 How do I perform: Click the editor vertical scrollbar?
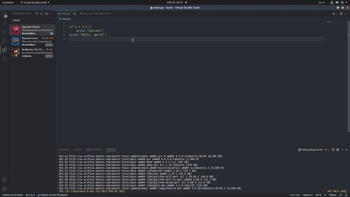348,76
